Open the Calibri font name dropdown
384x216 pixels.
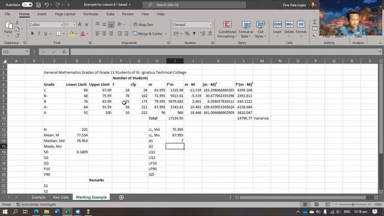62,25
